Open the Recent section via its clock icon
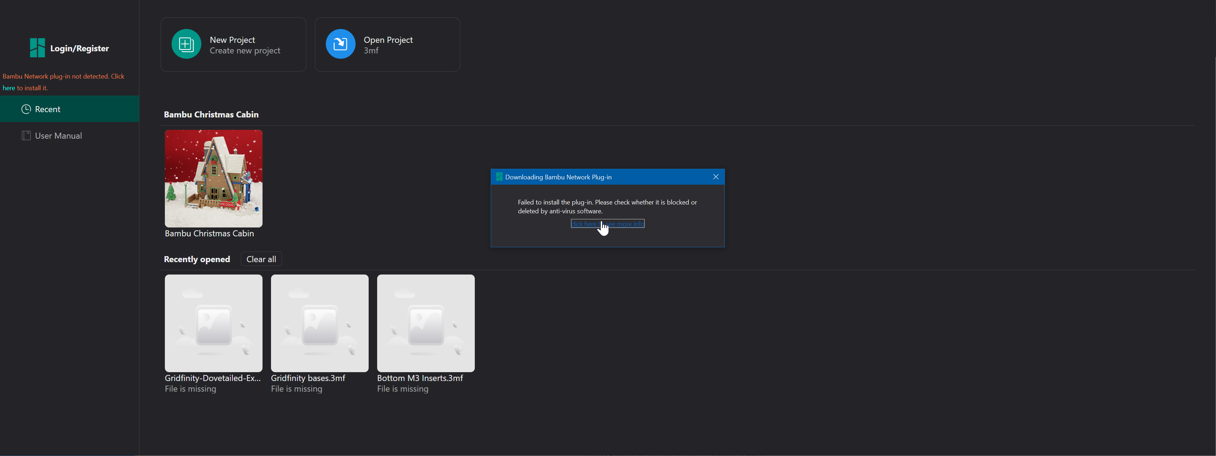Viewport: 1216px width, 456px height. [x=27, y=109]
